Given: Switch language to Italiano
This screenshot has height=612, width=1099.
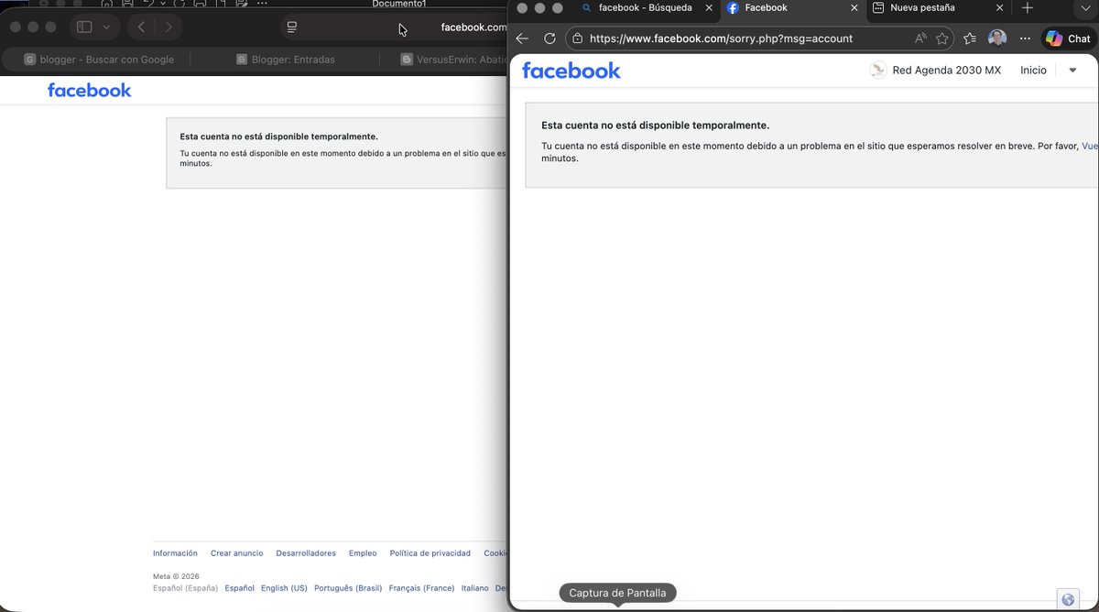Looking at the screenshot, I should point(474,588).
